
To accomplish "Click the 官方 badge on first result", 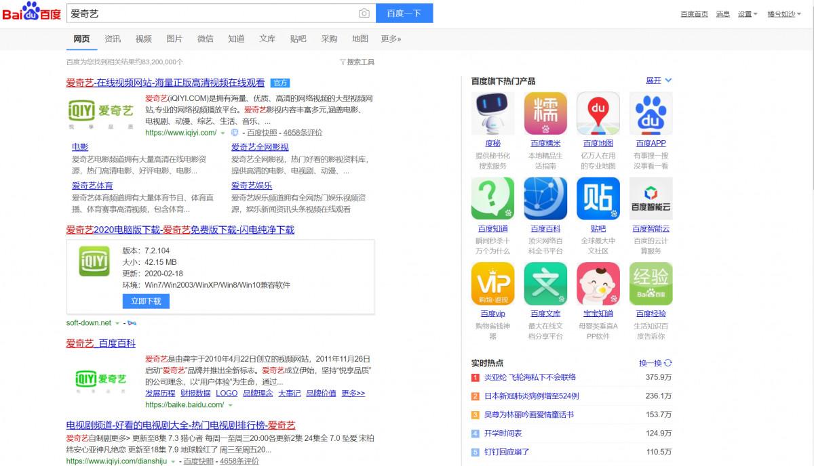I will coord(280,83).
